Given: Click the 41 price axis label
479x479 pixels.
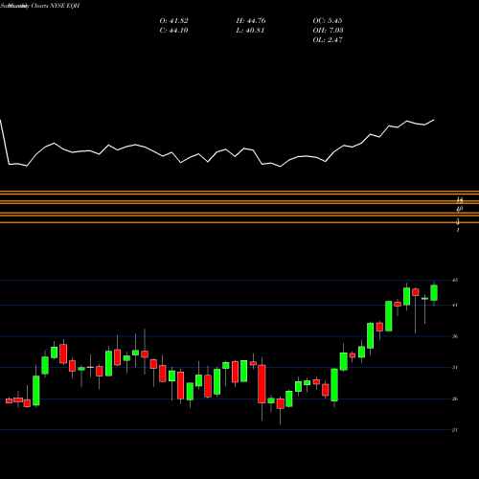Looking at the screenshot, I should tap(455, 305).
